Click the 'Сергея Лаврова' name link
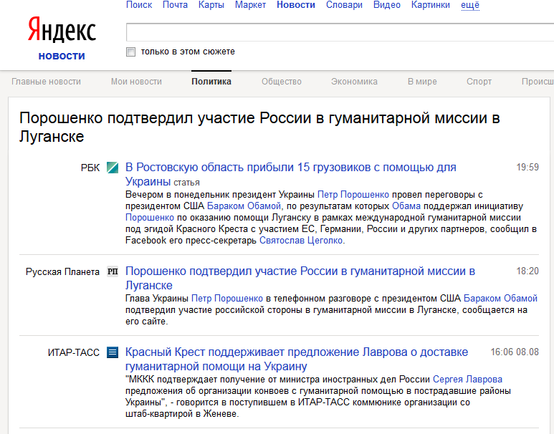 coord(467,380)
